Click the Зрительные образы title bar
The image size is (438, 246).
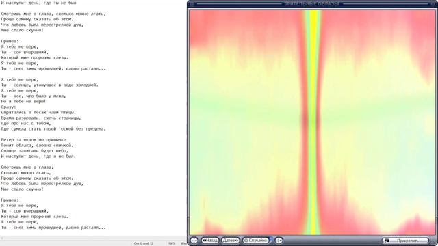[312, 4]
